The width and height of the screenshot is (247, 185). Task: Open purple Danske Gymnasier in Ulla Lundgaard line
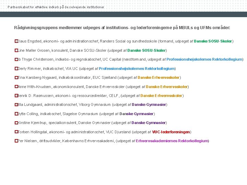click(149, 104)
